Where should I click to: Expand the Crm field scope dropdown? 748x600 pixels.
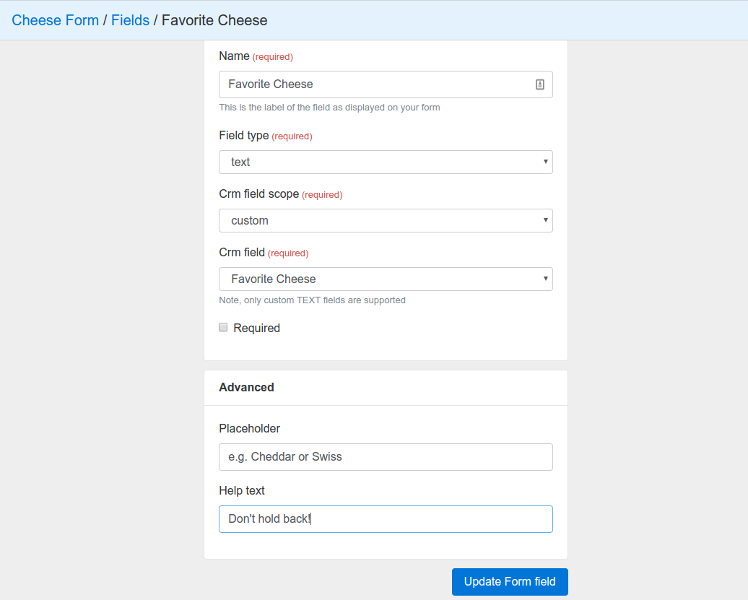pos(386,221)
